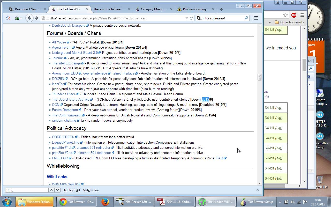This screenshot has width=331, height=207.
Task: Switch to the Problem loading tab
Action: pyautogui.click(x=196, y=9)
